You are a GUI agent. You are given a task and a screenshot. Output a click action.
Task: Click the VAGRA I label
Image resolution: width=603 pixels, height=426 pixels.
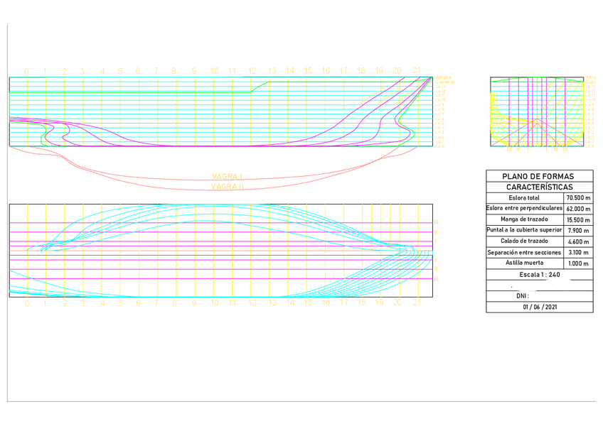228,176
